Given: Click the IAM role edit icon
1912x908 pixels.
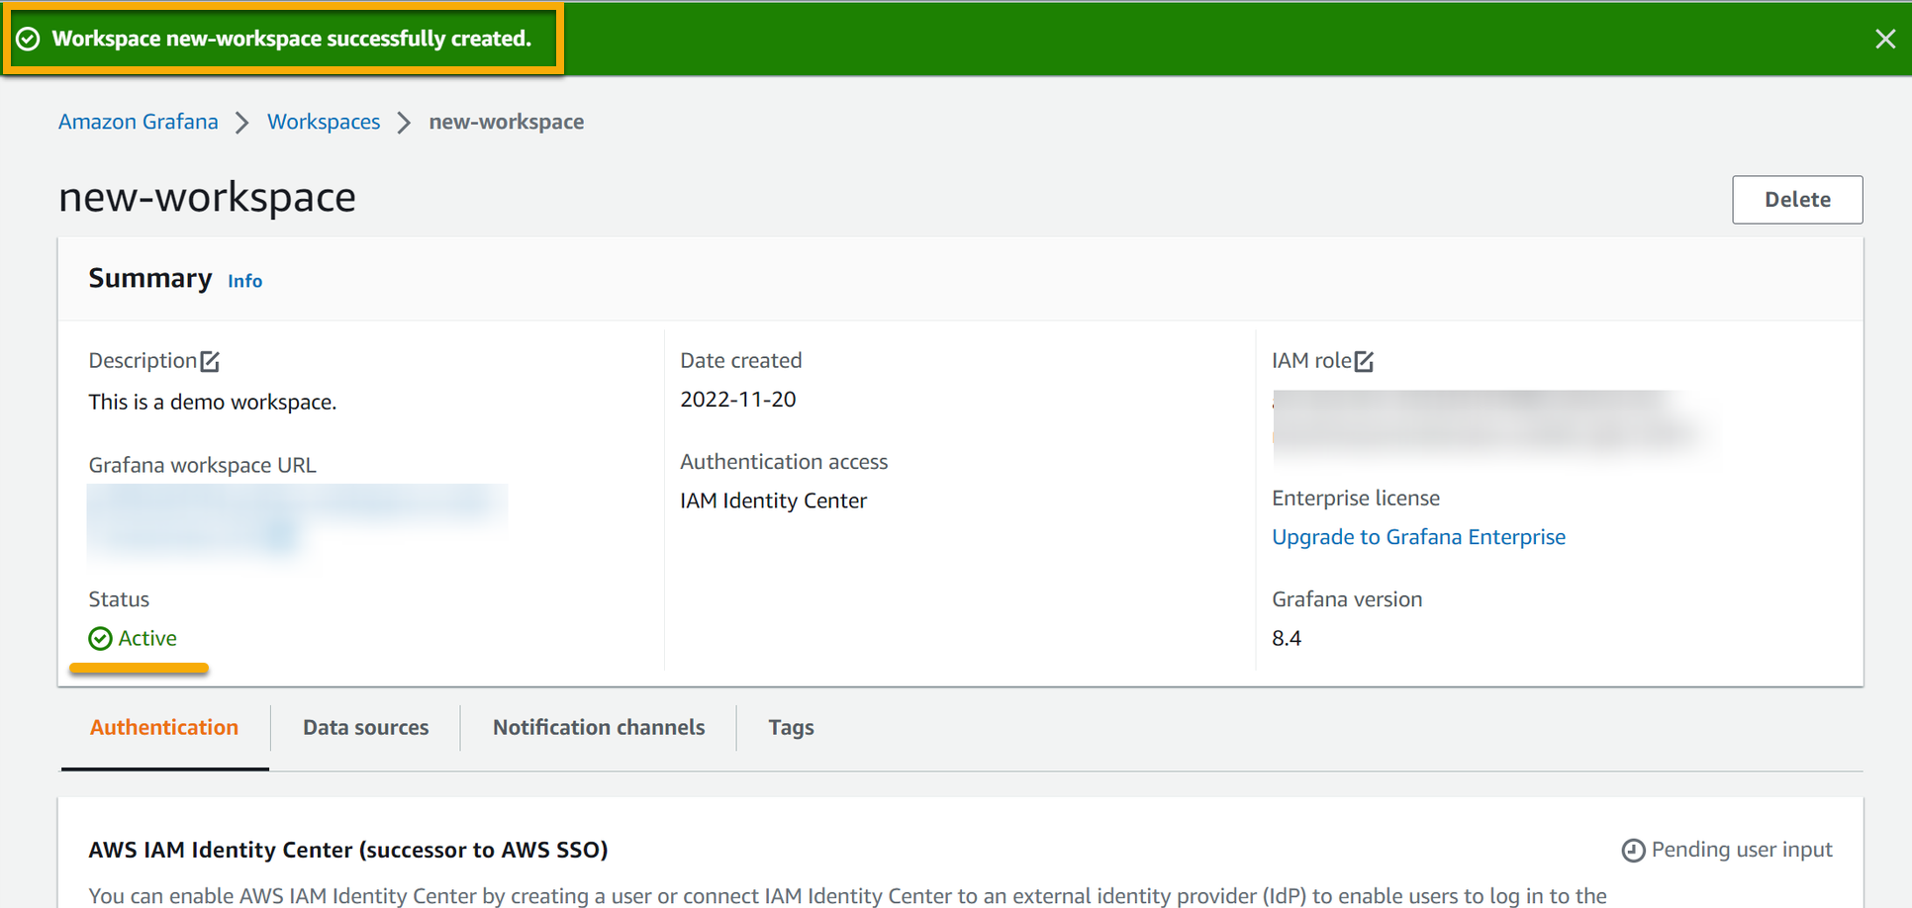Looking at the screenshot, I should tap(1364, 361).
